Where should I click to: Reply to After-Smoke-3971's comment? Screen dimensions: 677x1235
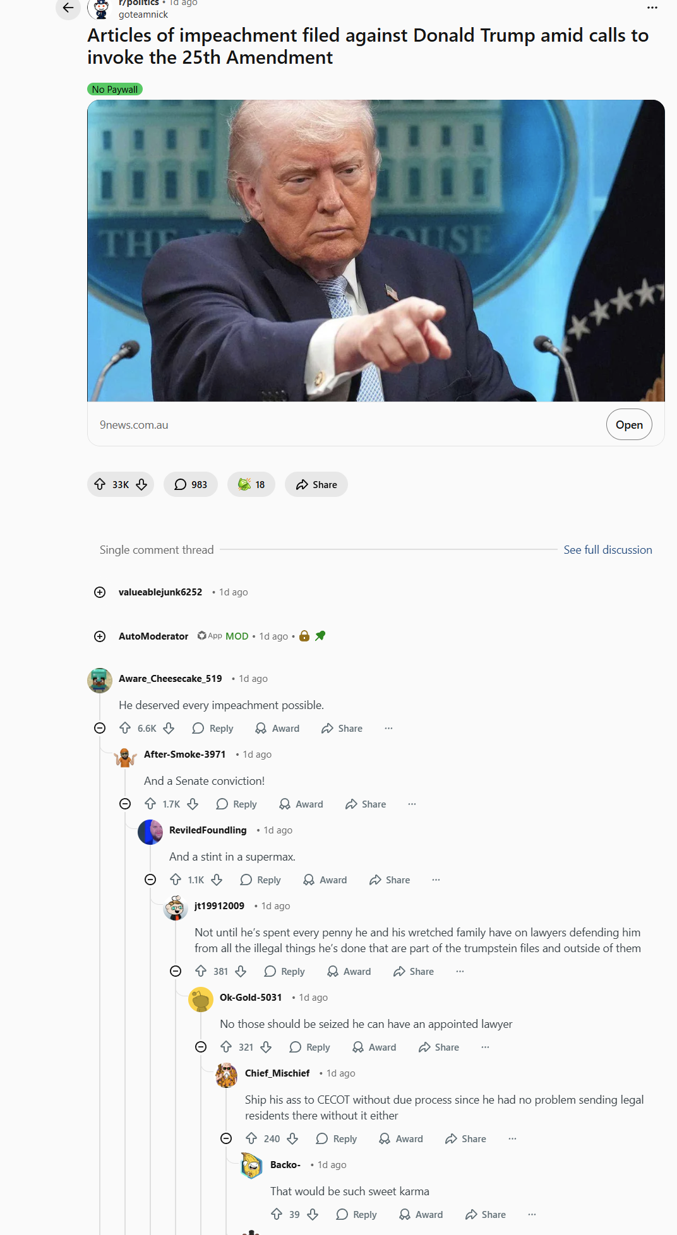[x=236, y=804]
